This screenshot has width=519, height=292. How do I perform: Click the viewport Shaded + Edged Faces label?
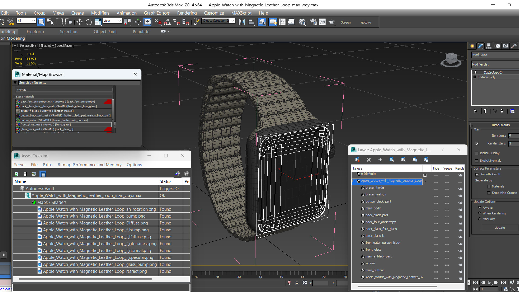point(56,46)
